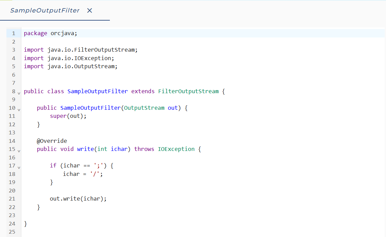The height and width of the screenshot is (237, 386).
Task: Close the SampleOutputFilter tab
Action: 90,10
